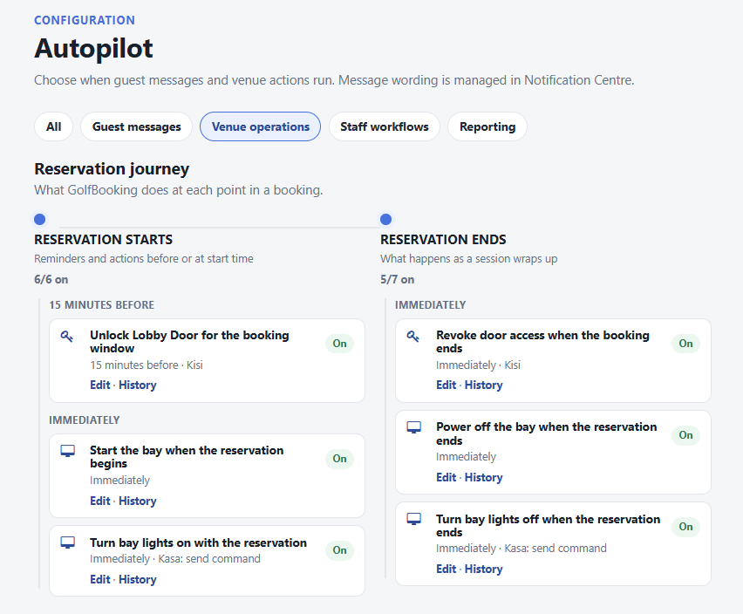Click key icon on Unlock Lobby Door card
The height and width of the screenshot is (614, 743).
pos(67,337)
